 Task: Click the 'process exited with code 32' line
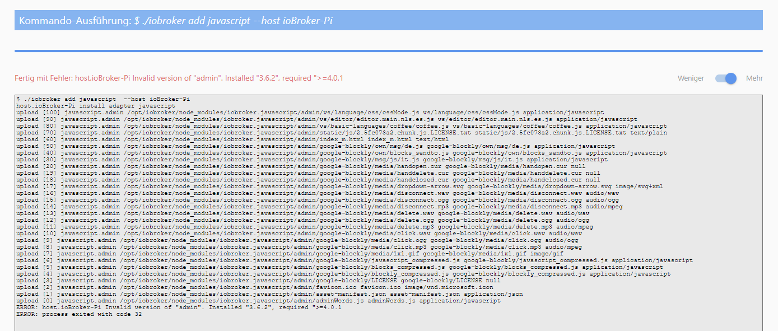(x=79, y=314)
